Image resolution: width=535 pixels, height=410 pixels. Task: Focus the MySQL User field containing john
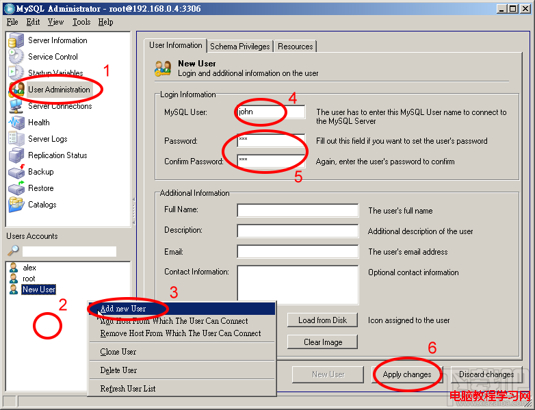[271, 112]
